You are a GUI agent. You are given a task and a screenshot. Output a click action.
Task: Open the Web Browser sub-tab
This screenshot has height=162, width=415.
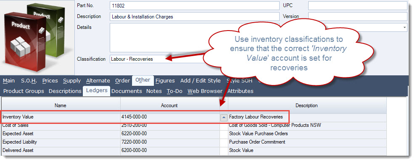tap(205, 91)
